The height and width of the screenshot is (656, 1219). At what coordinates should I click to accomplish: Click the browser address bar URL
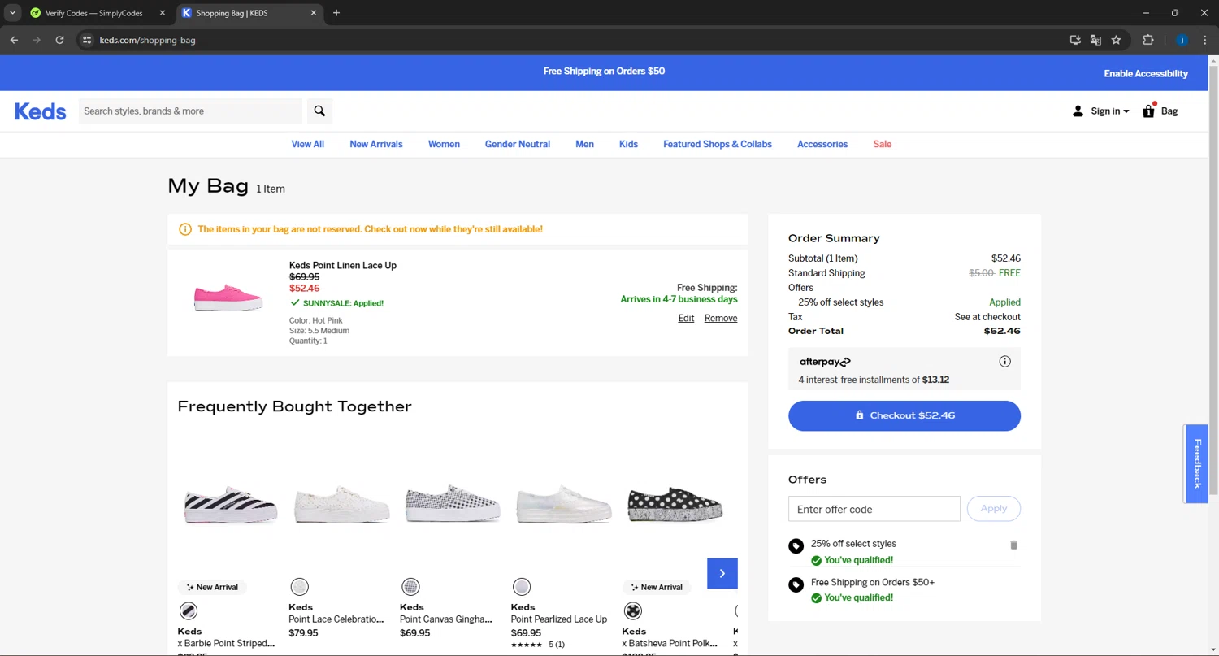[148, 40]
